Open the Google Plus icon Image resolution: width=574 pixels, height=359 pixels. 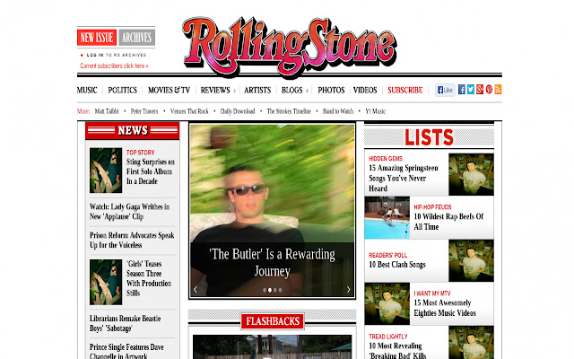click(480, 90)
